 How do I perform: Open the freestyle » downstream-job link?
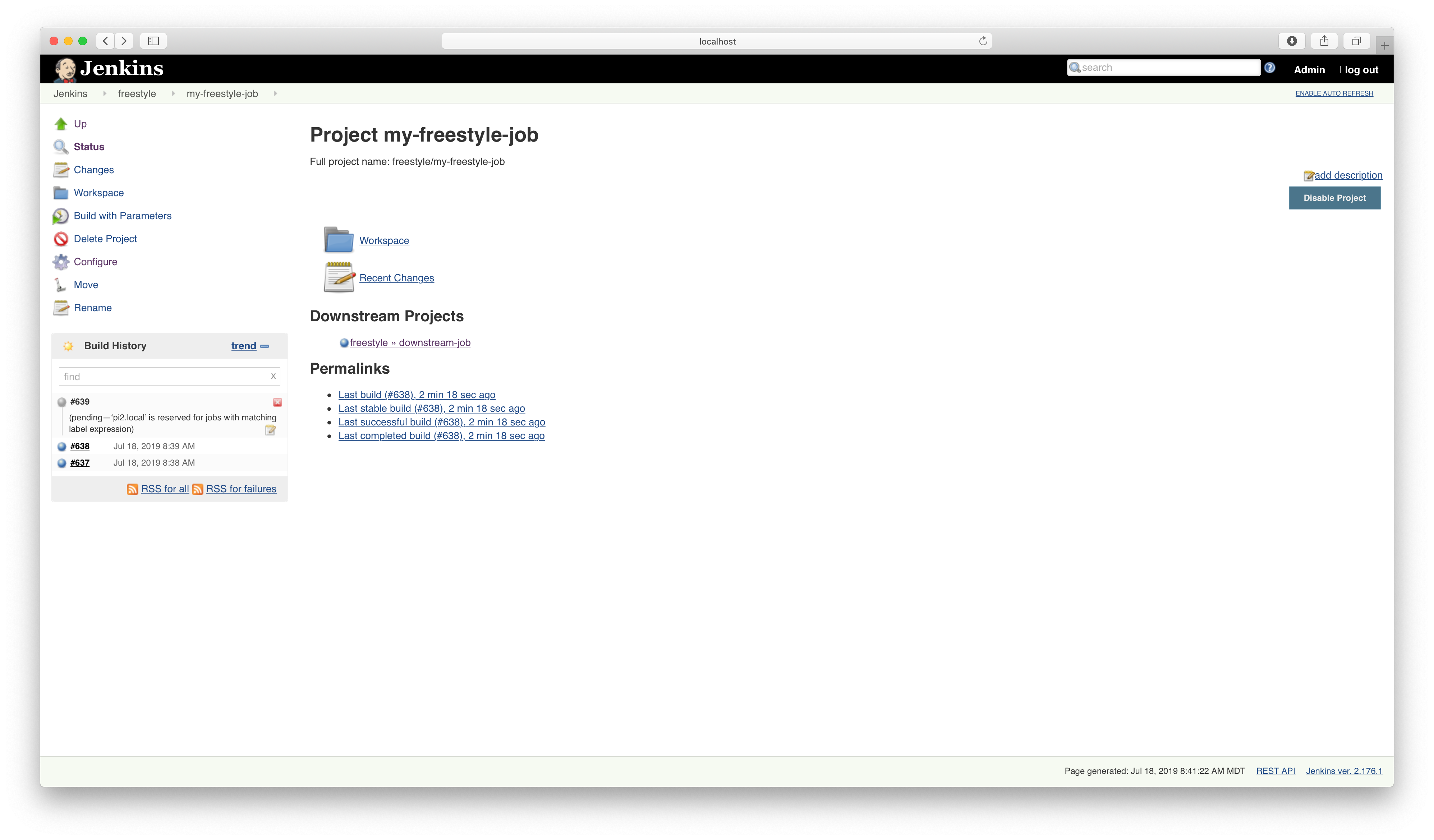[x=410, y=343]
